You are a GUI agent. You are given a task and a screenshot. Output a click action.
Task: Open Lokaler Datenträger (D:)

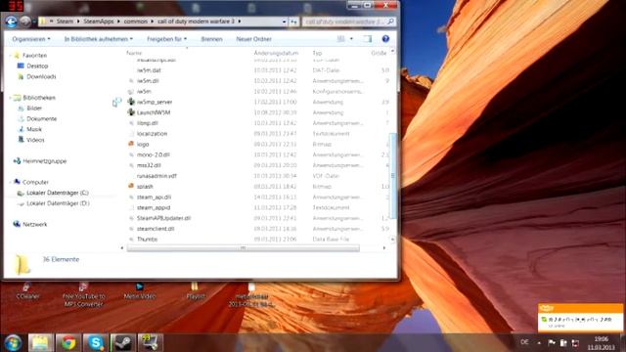click(x=58, y=203)
